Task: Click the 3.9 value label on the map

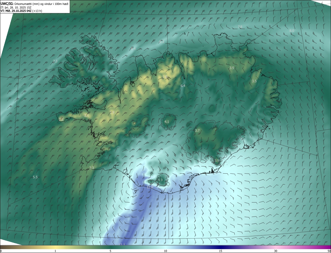Action: tap(217, 161)
